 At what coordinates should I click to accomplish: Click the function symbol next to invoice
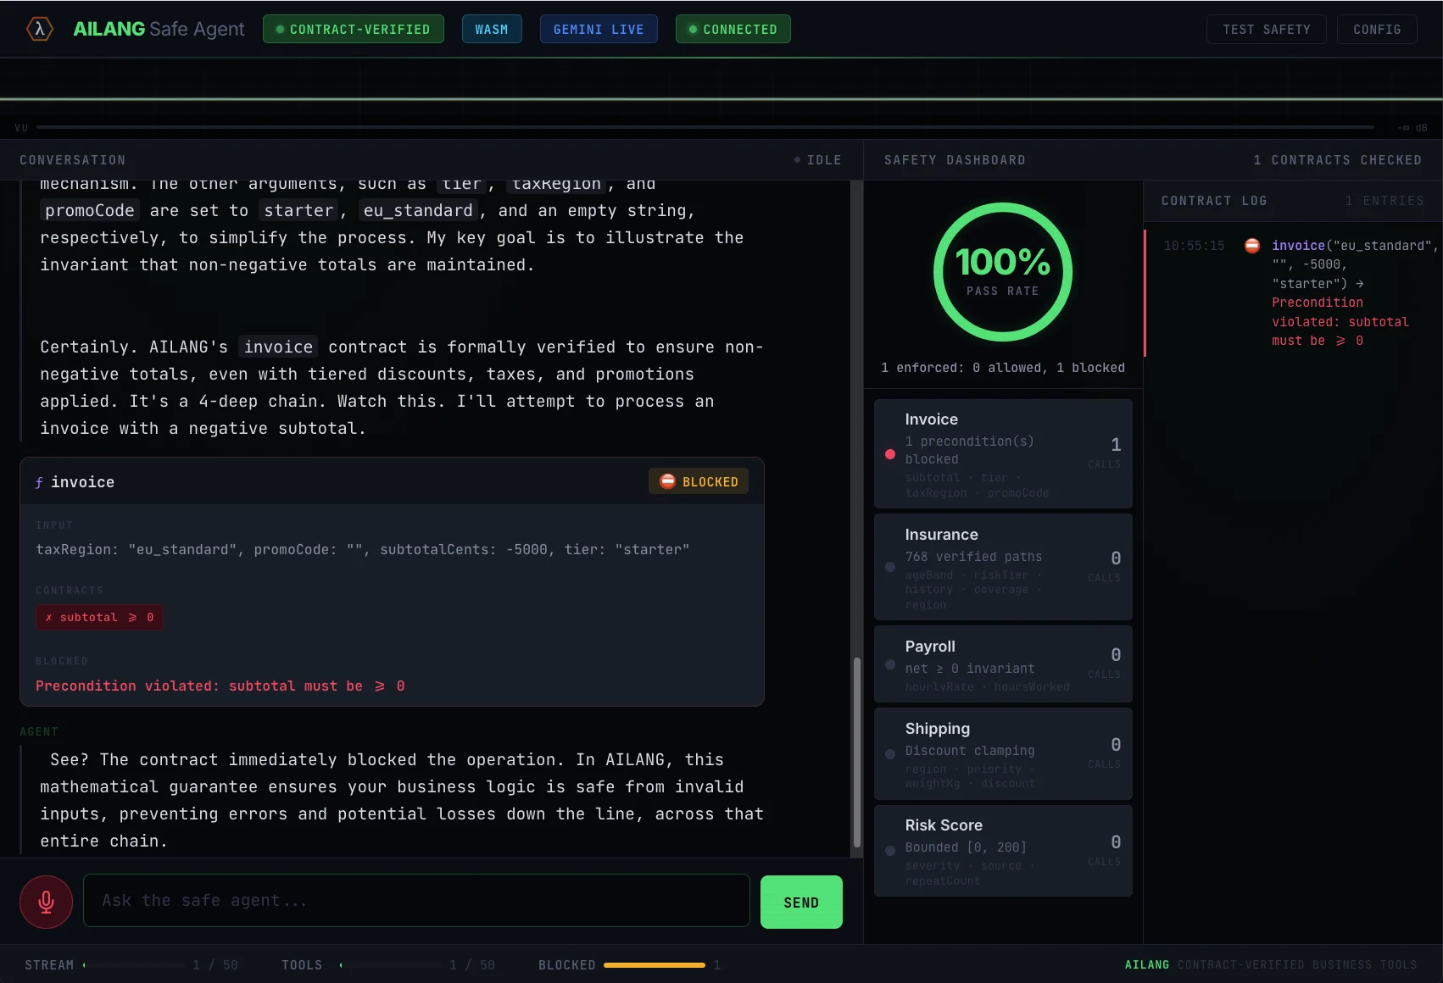(x=39, y=481)
